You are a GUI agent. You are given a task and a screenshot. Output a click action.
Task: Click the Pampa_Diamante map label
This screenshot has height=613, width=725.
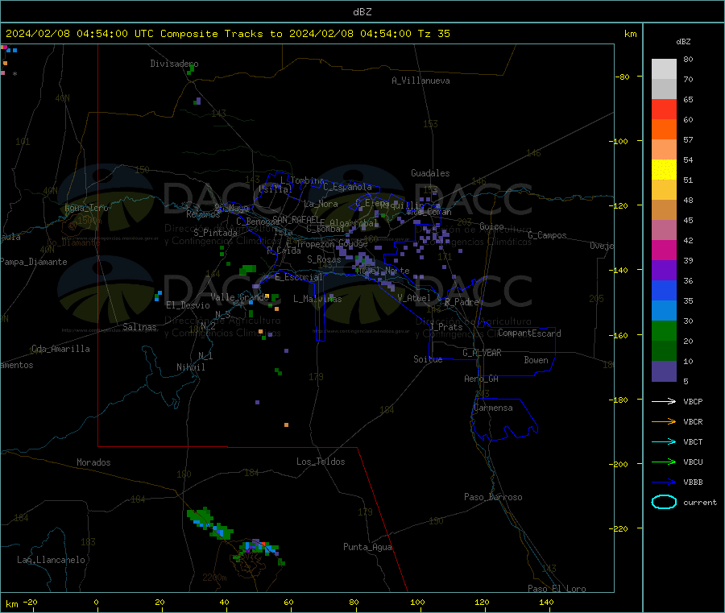34,262
